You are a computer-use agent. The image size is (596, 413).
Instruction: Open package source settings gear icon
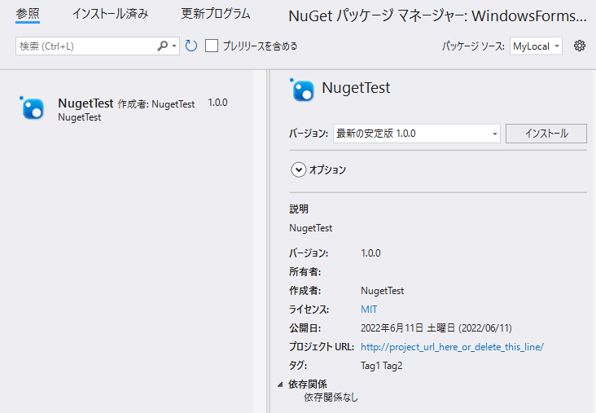[x=579, y=46]
